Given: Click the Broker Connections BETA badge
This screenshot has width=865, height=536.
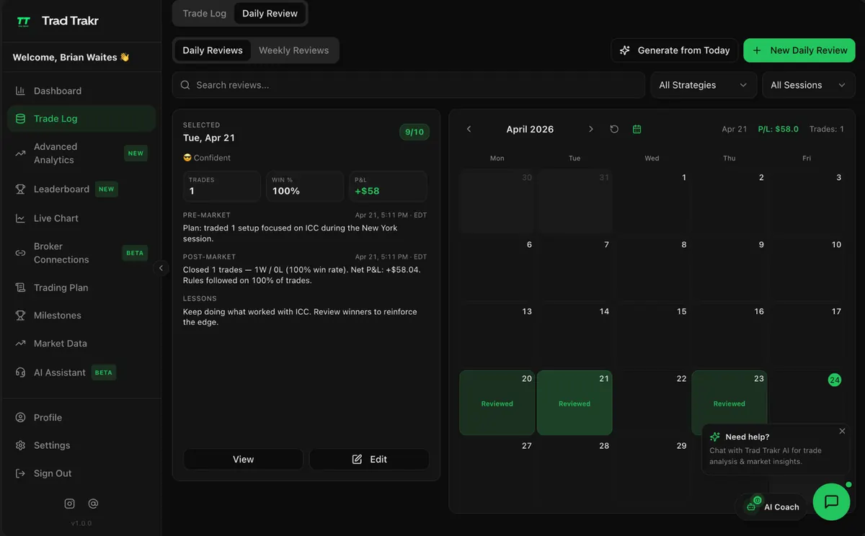Looking at the screenshot, I should [135, 253].
